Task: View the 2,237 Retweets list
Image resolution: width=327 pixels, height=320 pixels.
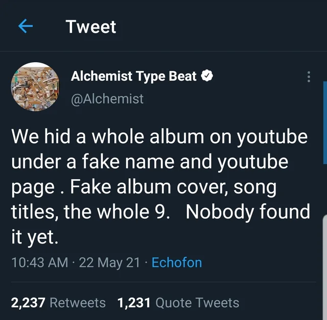Action: pyautogui.click(x=58, y=303)
